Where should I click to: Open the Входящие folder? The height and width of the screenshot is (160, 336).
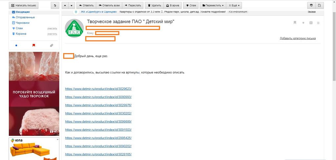point(23,12)
